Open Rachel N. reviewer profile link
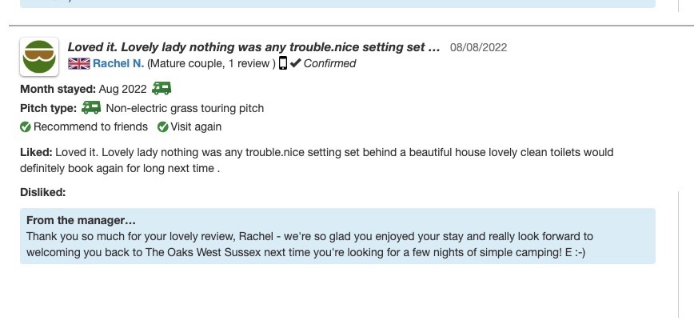The image size is (694, 329). point(118,63)
